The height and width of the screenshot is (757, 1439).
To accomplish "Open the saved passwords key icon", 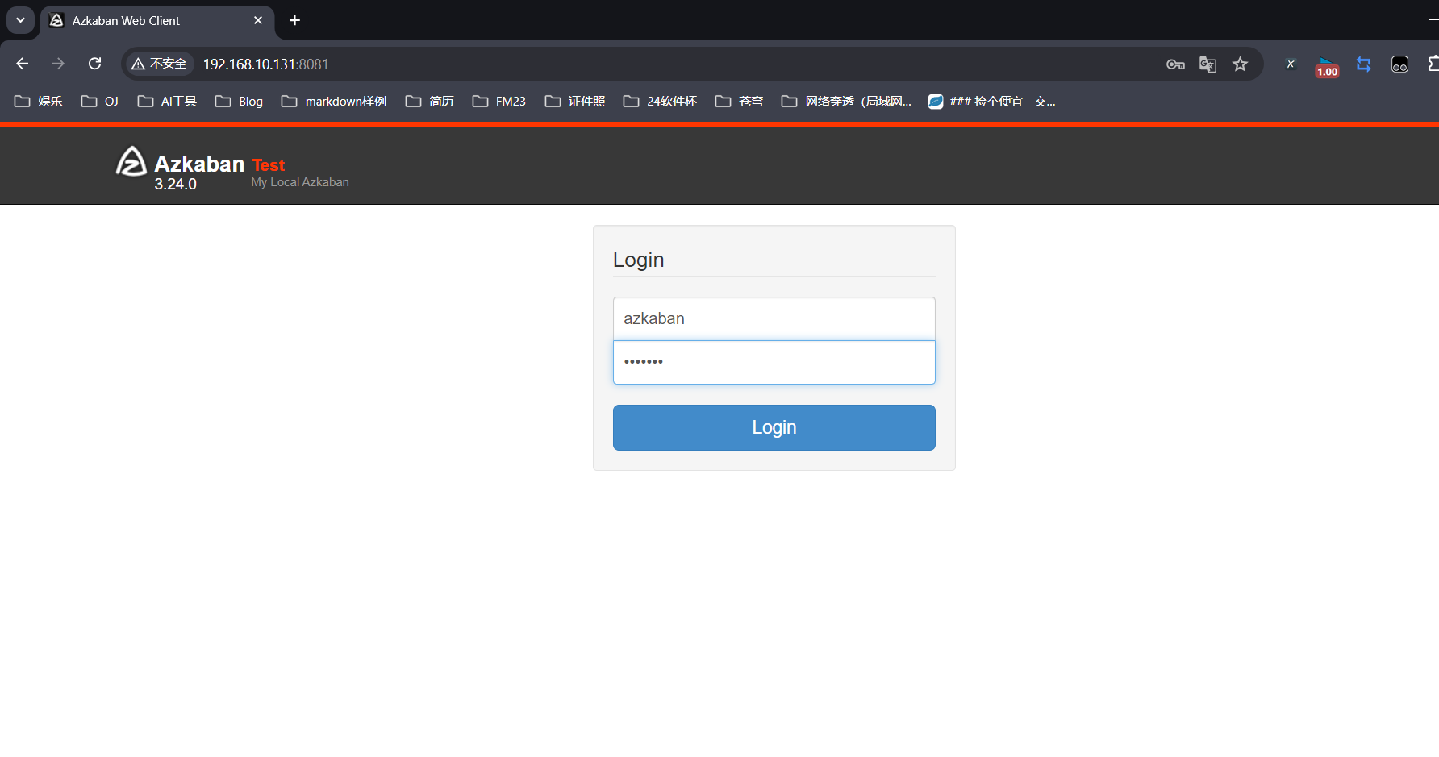I will click(1175, 64).
